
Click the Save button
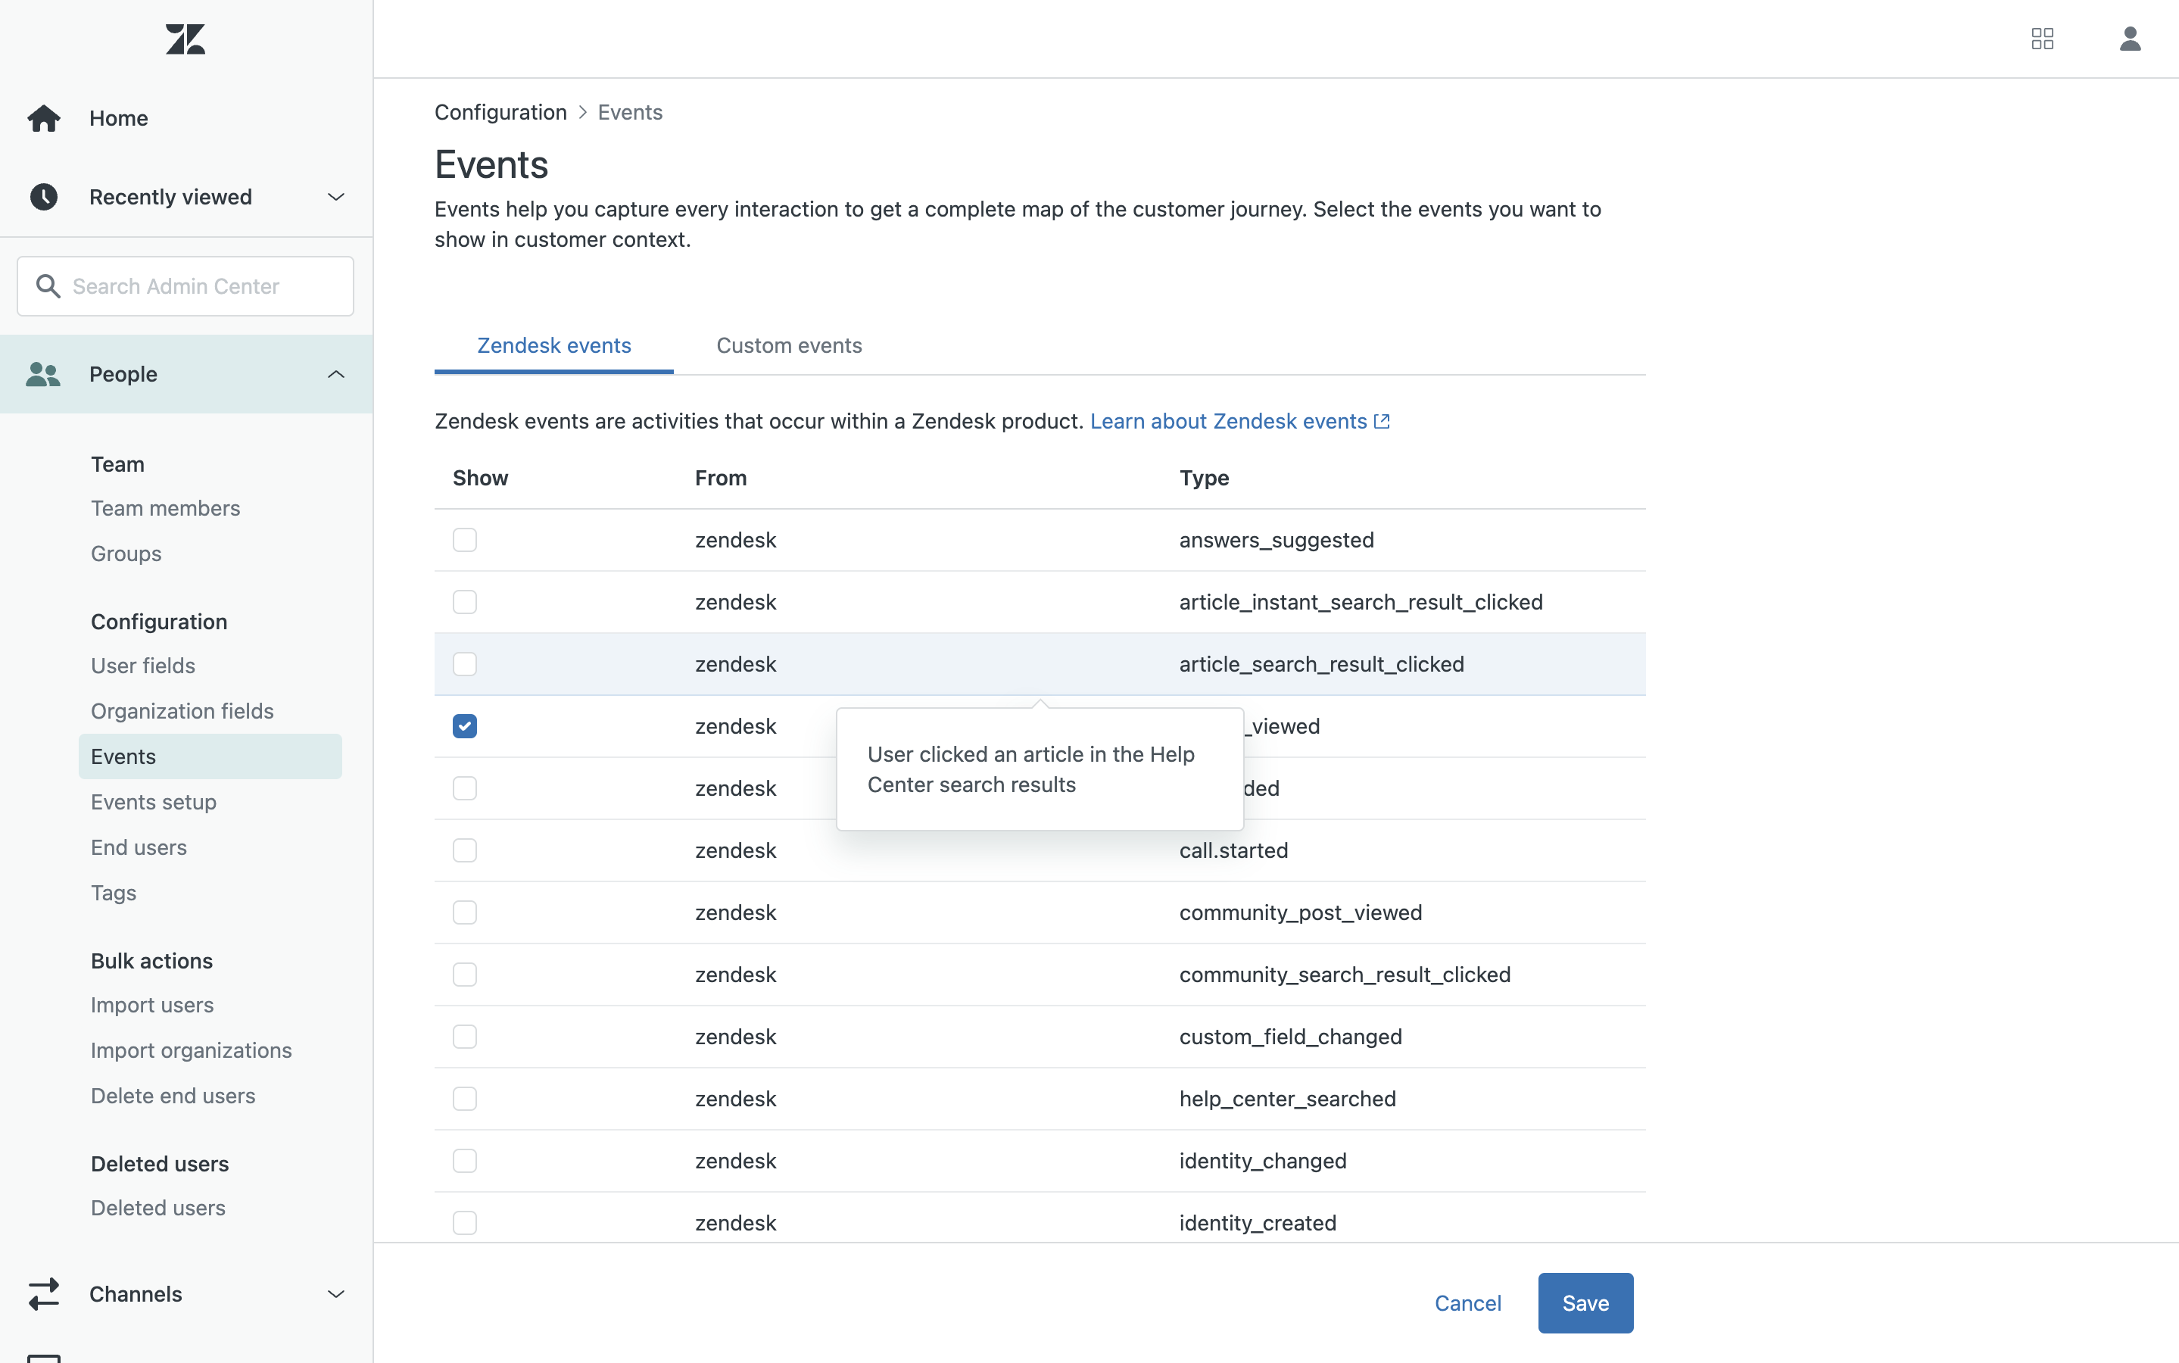pyautogui.click(x=1584, y=1302)
